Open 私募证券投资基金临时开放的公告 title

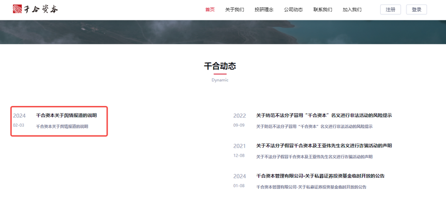coord(320,176)
